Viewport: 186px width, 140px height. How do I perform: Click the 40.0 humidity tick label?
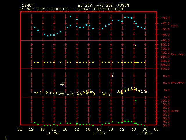point(166,122)
